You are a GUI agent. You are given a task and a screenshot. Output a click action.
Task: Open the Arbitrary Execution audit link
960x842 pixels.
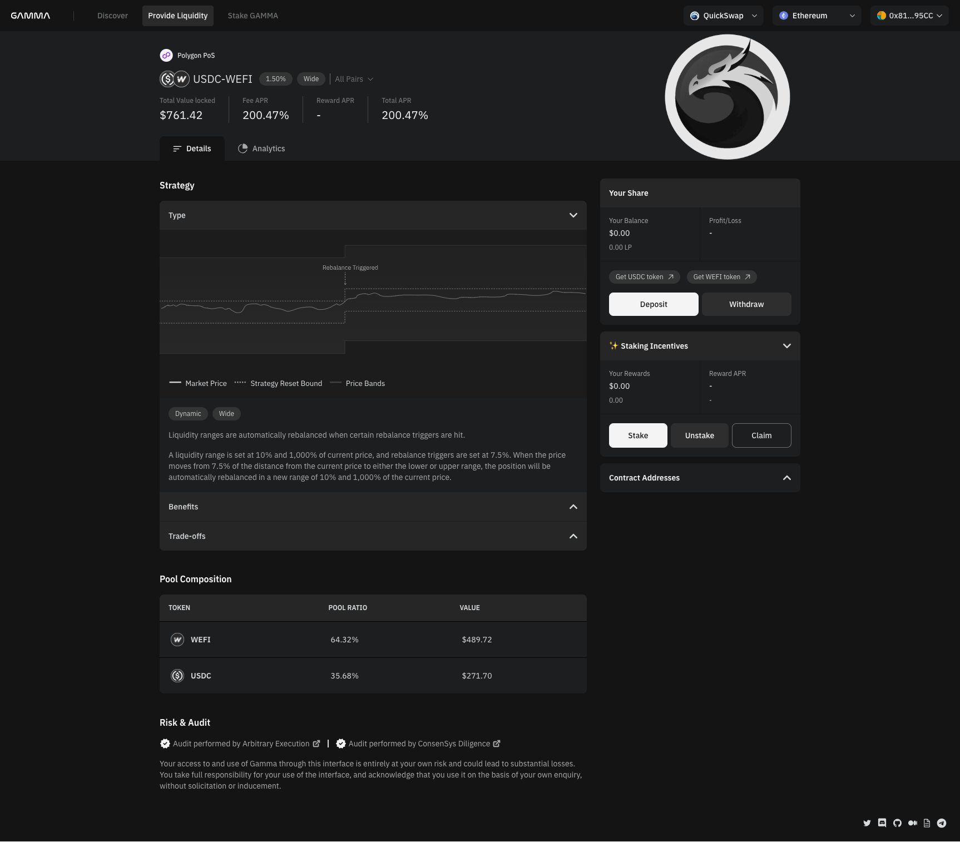[246, 744]
